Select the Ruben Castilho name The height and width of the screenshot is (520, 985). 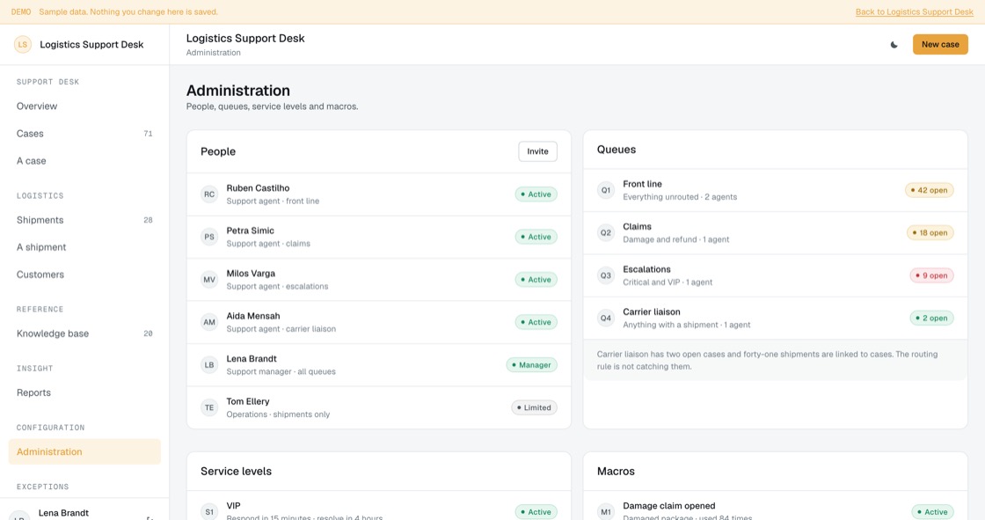pos(258,188)
